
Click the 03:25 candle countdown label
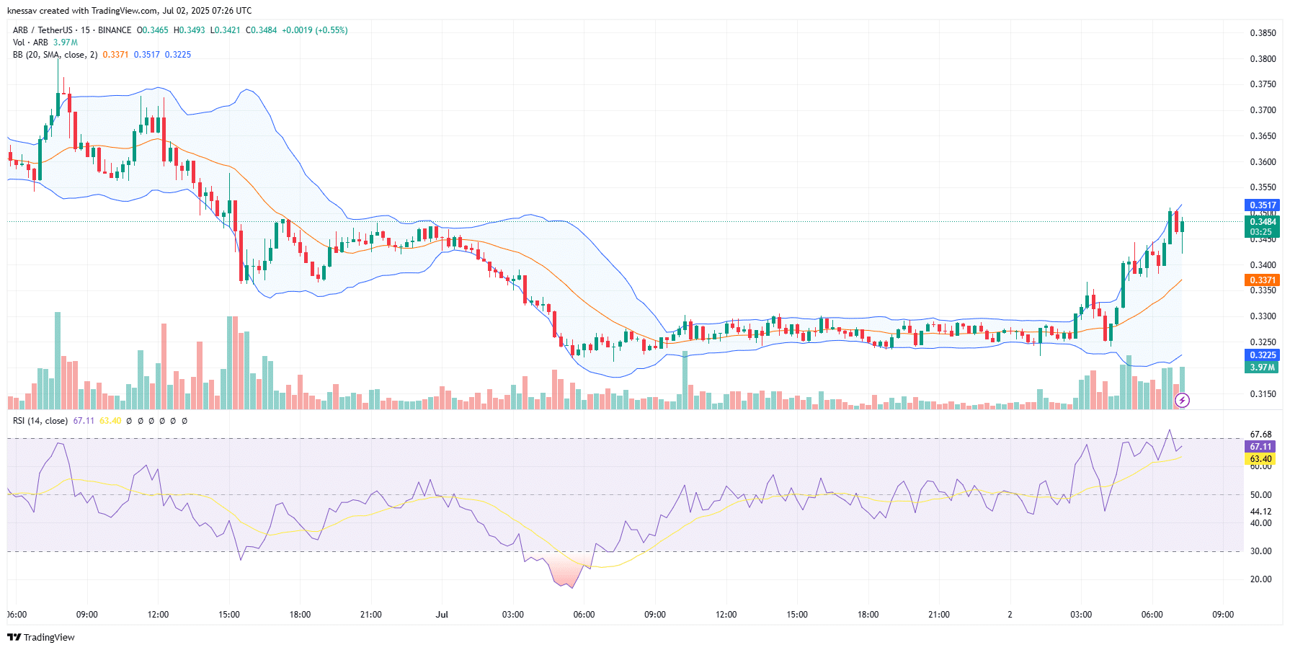(1261, 232)
